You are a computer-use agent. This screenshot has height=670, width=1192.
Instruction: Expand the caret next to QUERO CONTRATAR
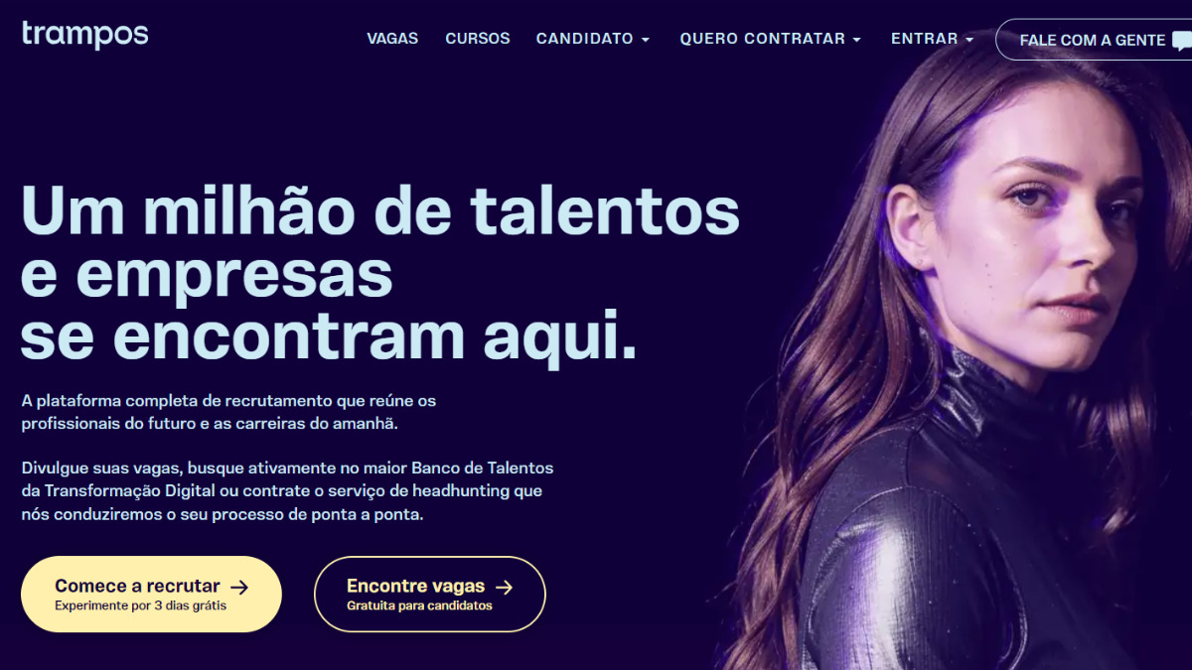[x=856, y=40]
